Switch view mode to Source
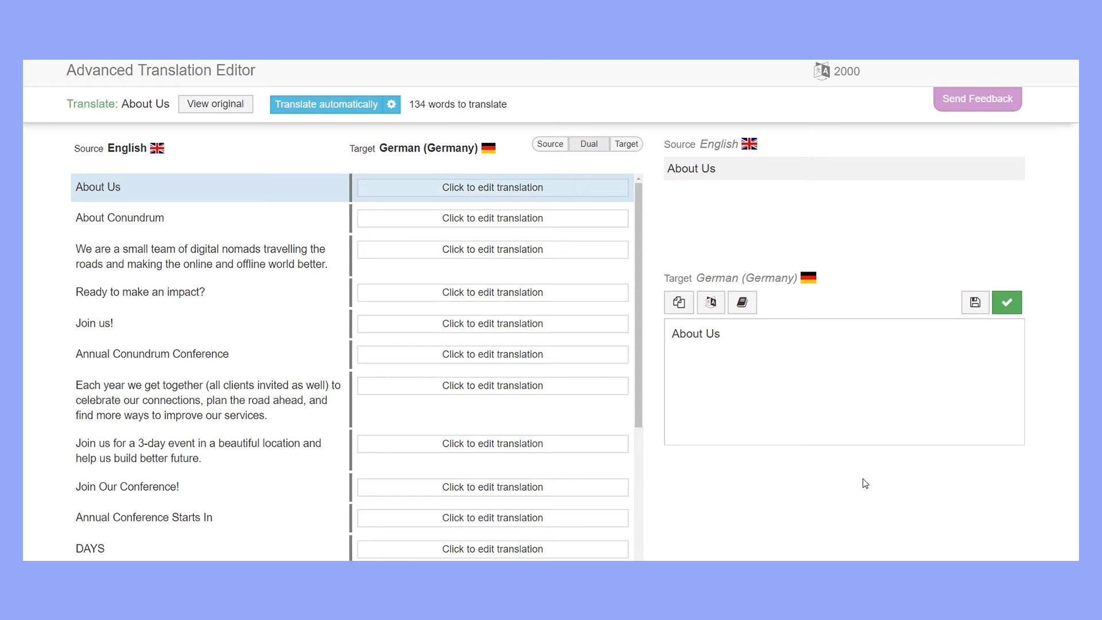The image size is (1102, 620). pos(550,144)
